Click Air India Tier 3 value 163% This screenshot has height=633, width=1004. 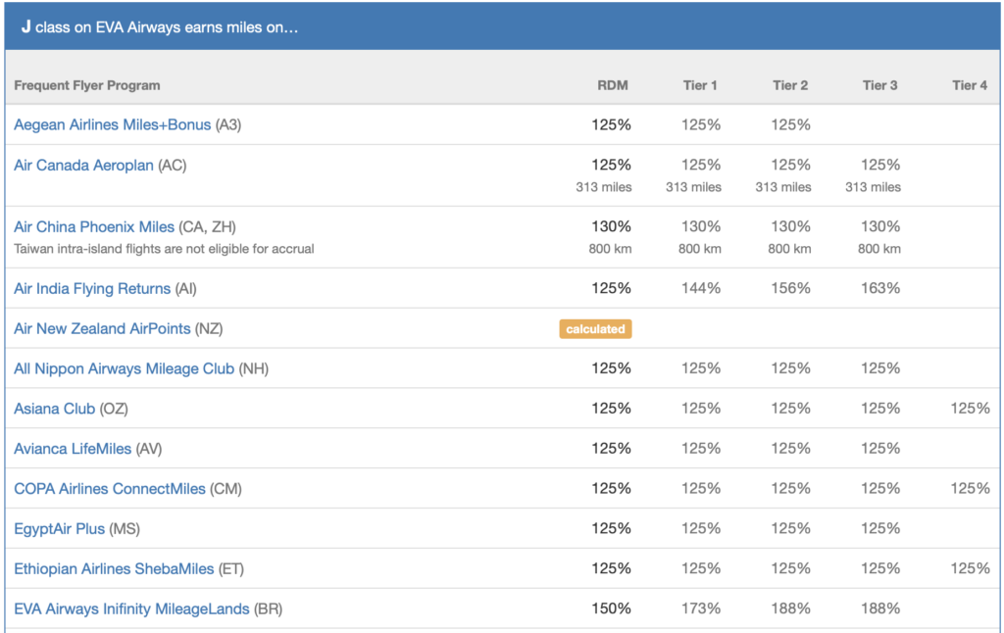pyautogui.click(x=879, y=289)
